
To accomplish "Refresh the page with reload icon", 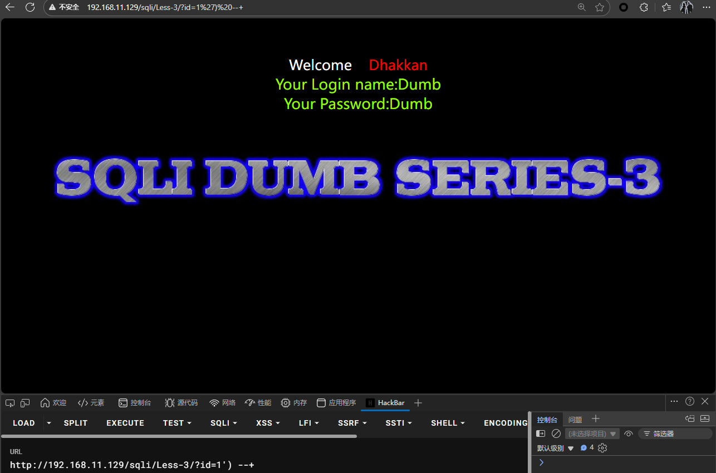I will click(x=30, y=7).
